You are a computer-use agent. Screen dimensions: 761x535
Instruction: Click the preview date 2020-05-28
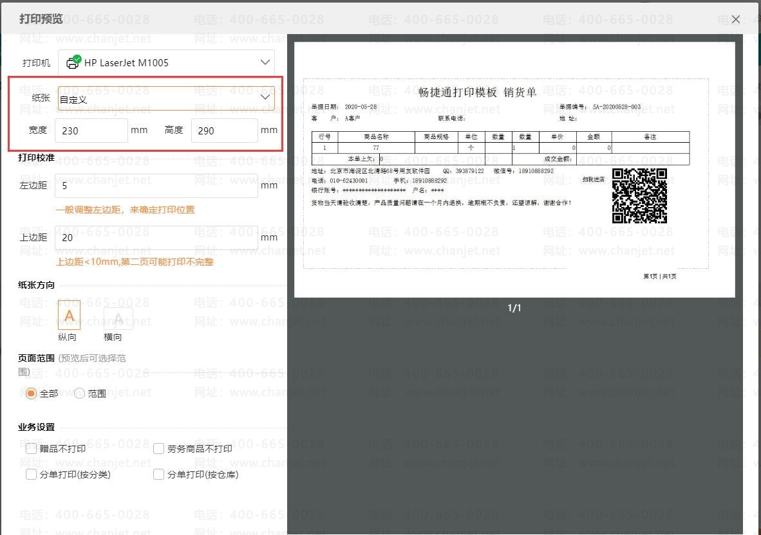pos(361,107)
